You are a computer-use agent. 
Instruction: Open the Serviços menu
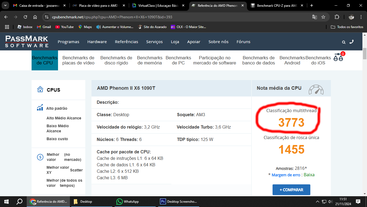coord(154,42)
